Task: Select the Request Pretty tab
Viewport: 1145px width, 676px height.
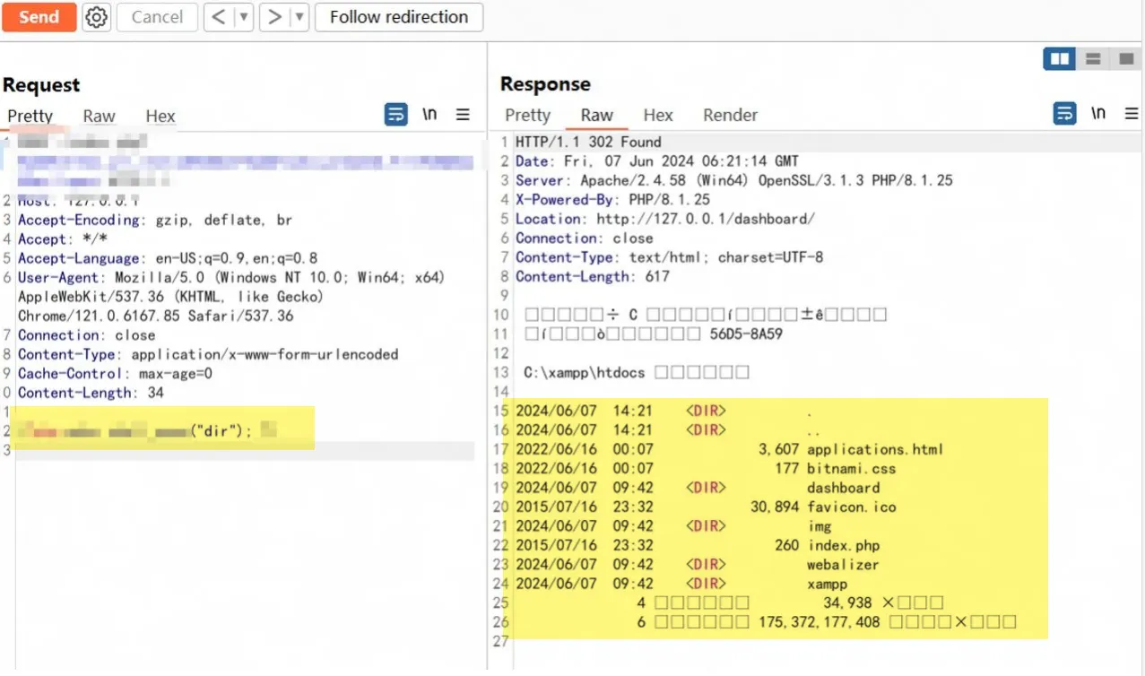Action: pyautogui.click(x=30, y=116)
